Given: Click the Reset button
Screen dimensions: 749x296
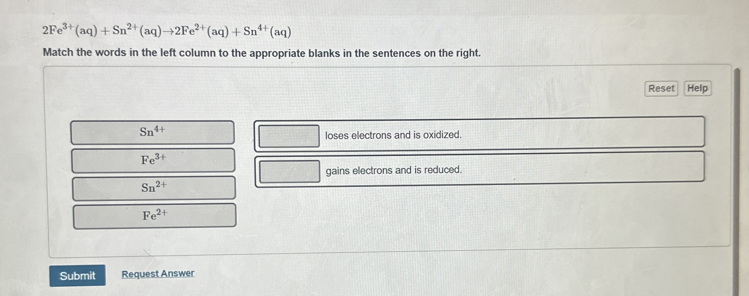Looking at the screenshot, I should click(x=661, y=89).
